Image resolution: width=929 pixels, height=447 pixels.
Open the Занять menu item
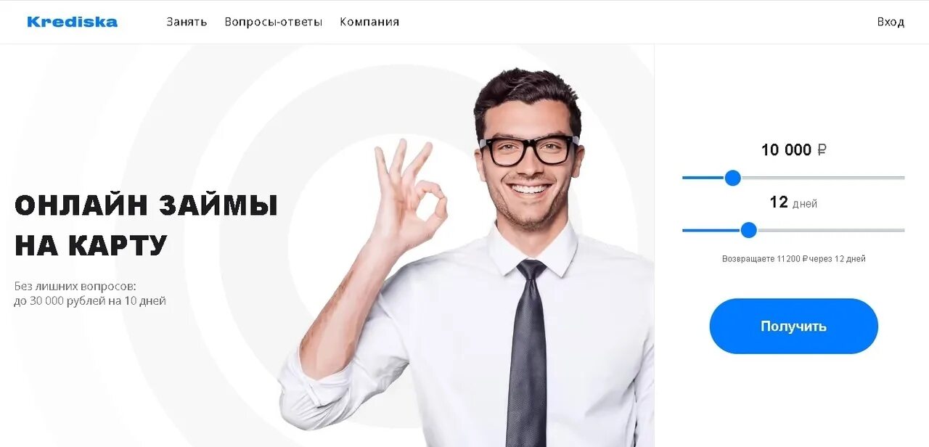[x=187, y=22]
